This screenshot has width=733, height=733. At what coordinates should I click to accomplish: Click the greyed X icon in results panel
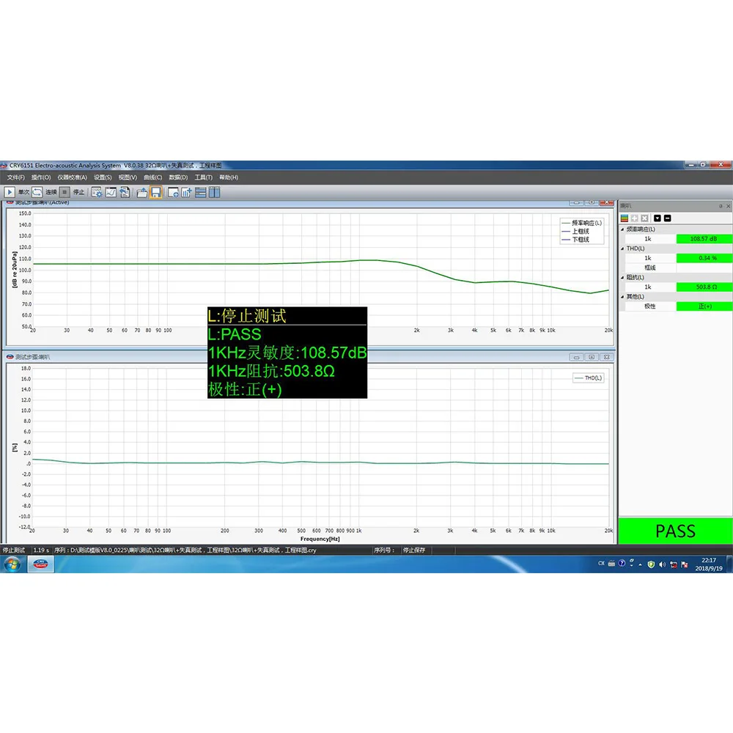tap(644, 218)
